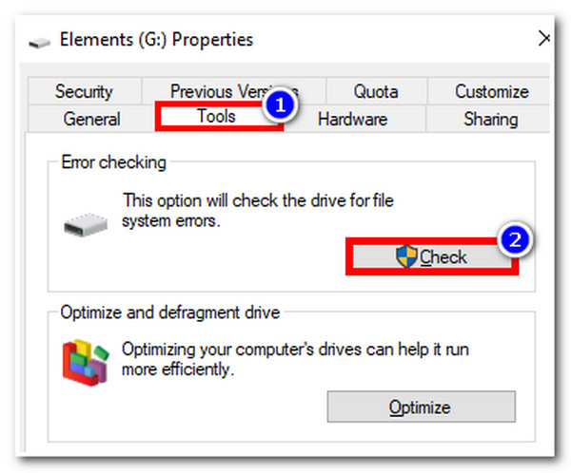
Task: Open the Hardware tab
Action: pyautogui.click(x=352, y=119)
